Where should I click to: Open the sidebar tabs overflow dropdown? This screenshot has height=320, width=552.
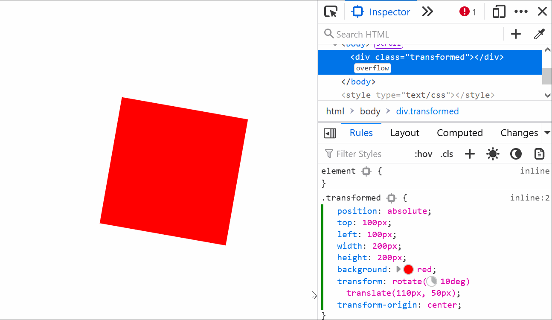[547, 133]
